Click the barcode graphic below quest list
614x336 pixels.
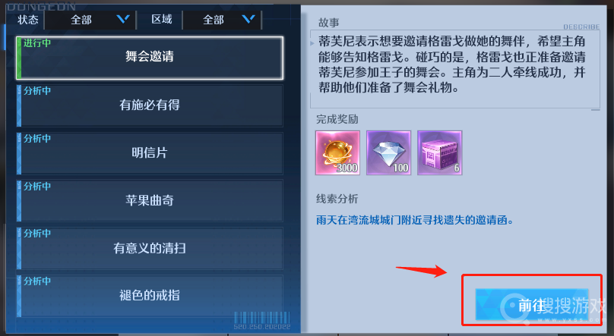tap(262, 318)
